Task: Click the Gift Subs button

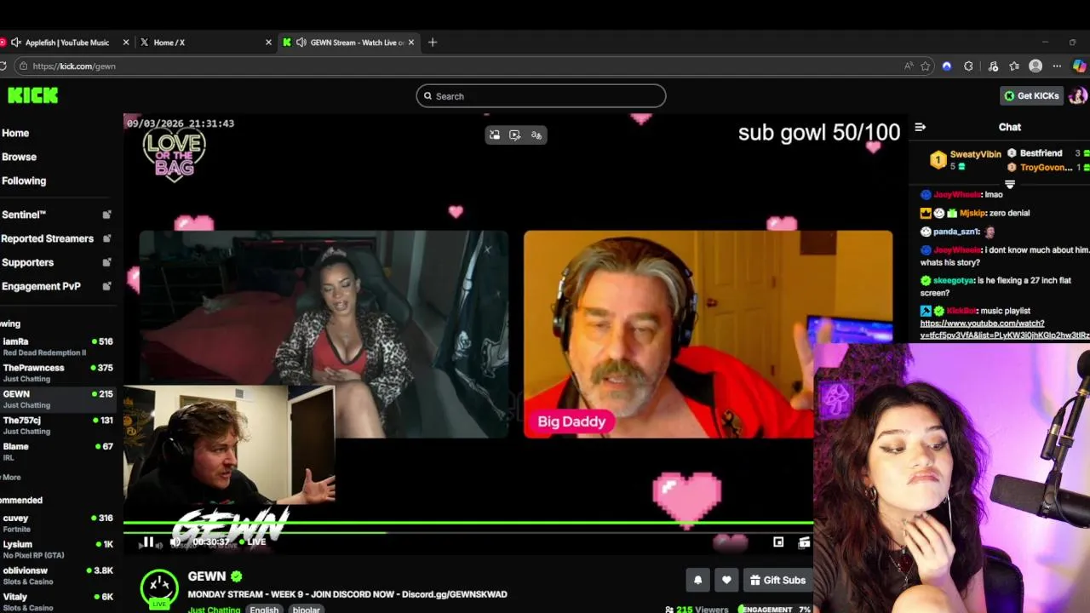Action: [x=777, y=580]
